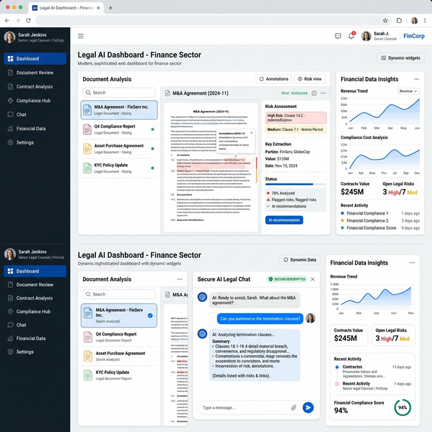Click the termination clauses question bubble

(x=260, y=319)
